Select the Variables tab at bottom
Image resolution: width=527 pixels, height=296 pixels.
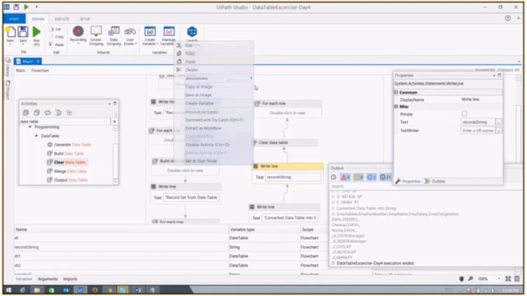tap(24, 279)
